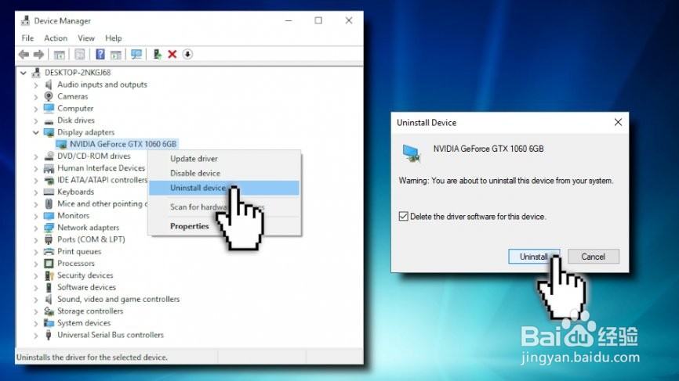Click the Security devices icon
The height and width of the screenshot is (381, 679).
[49, 275]
